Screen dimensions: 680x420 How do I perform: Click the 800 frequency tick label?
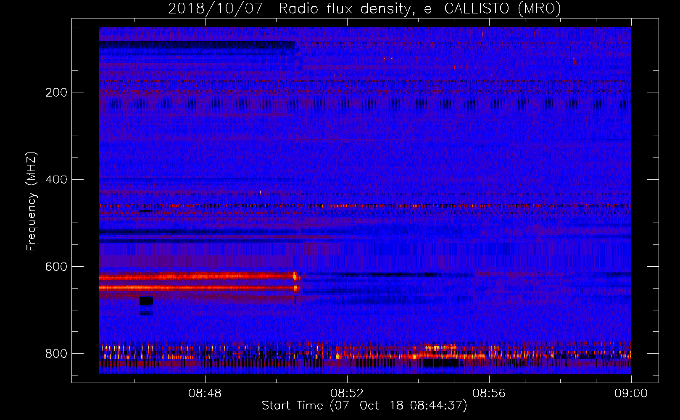56,354
